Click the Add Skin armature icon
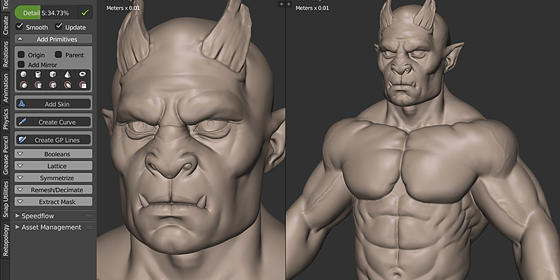 coord(22,104)
